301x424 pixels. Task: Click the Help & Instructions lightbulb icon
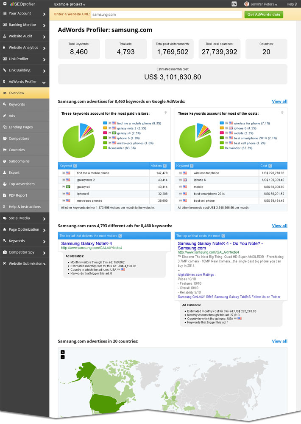4,206
